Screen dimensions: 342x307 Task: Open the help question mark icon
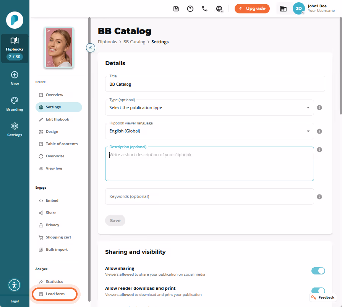click(190, 9)
